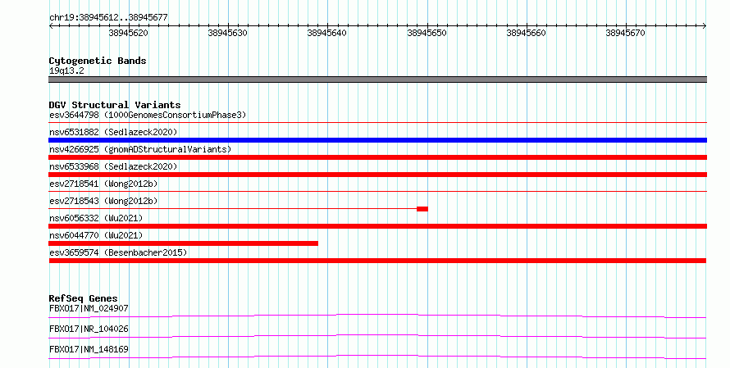Click the red bar under nsv4266925
The height and width of the screenshot is (368, 730).
click(x=377, y=157)
